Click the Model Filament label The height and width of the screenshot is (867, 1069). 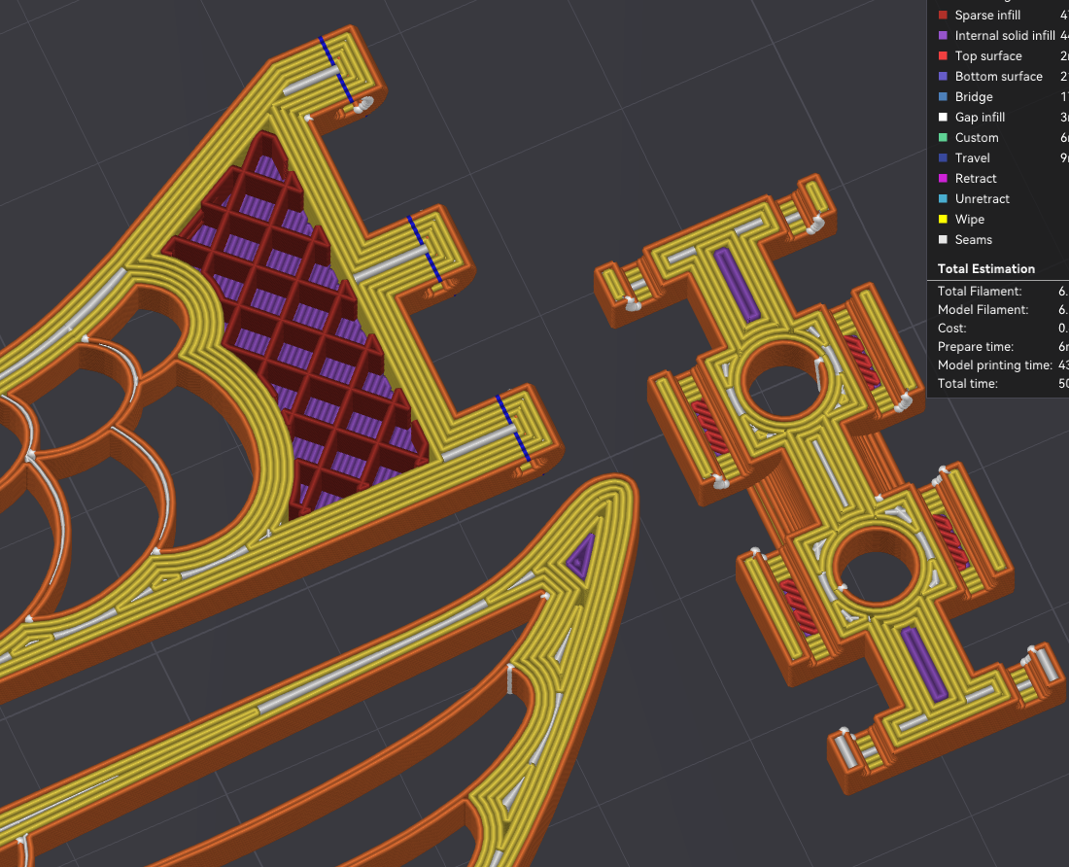click(x=982, y=310)
